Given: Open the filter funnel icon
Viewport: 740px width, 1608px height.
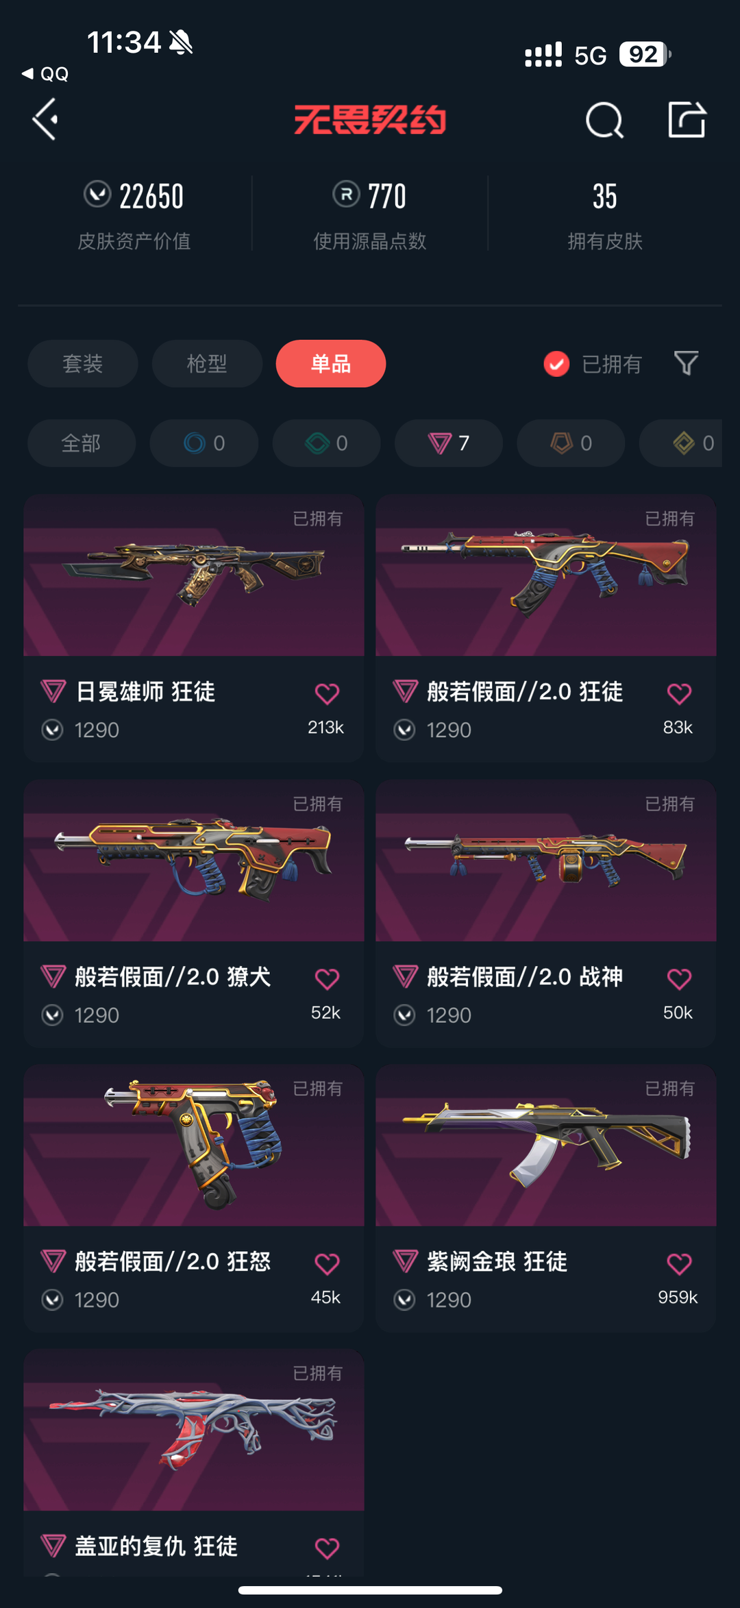Looking at the screenshot, I should (686, 363).
